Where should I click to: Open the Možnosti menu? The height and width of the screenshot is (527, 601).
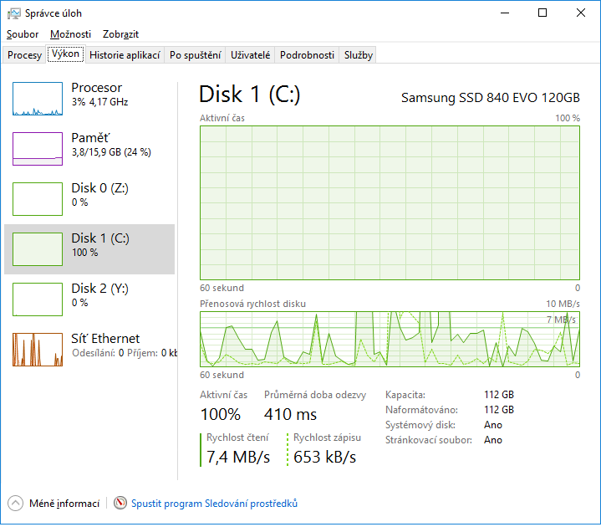tap(70, 34)
